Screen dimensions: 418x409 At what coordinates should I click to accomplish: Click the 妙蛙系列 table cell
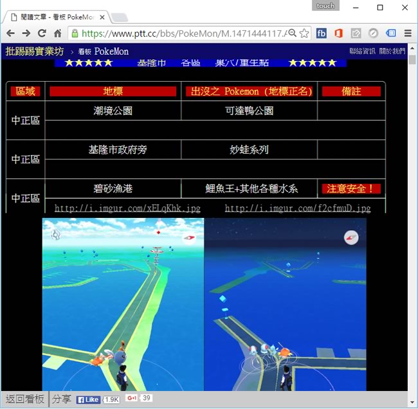coord(250,150)
